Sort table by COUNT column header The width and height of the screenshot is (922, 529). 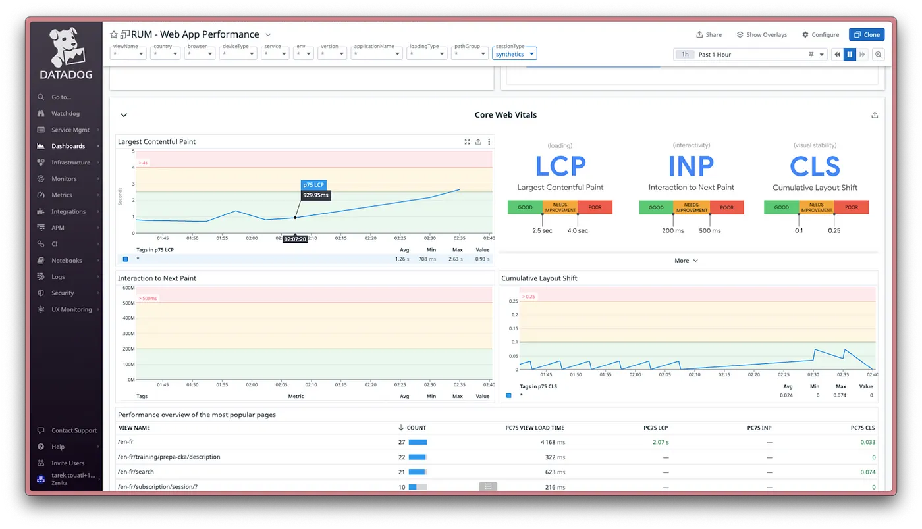413,428
